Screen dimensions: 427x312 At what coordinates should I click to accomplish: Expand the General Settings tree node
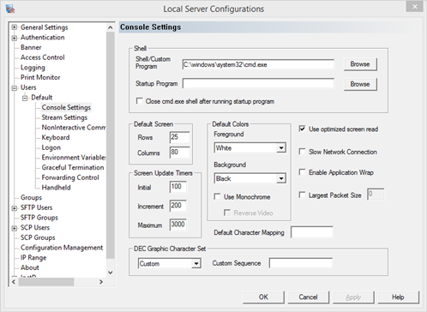pos(14,27)
